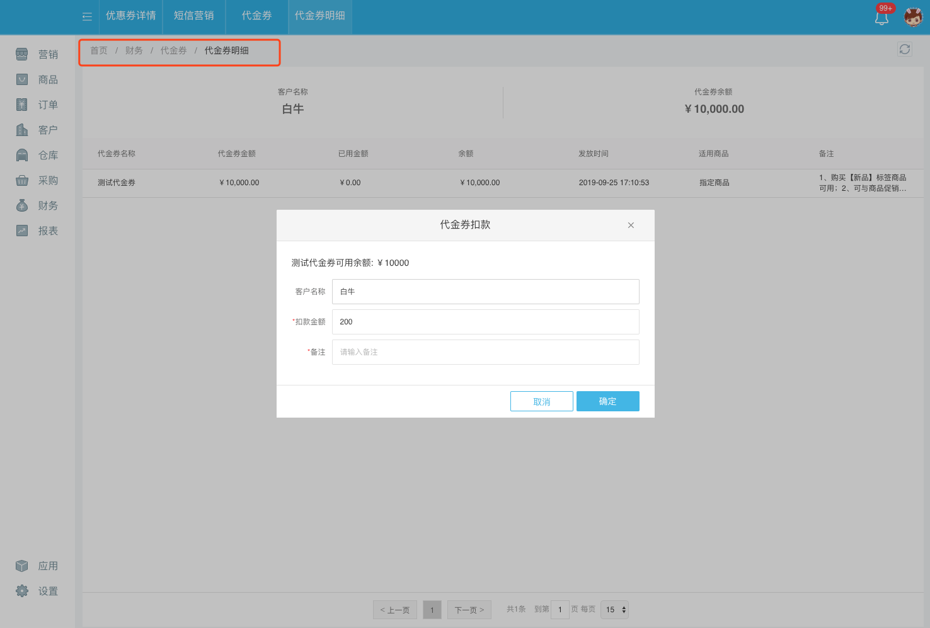This screenshot has width=930, height=628.
Task: Open the per-page count dropdown showing 15
Action: (x=615, y=610)
